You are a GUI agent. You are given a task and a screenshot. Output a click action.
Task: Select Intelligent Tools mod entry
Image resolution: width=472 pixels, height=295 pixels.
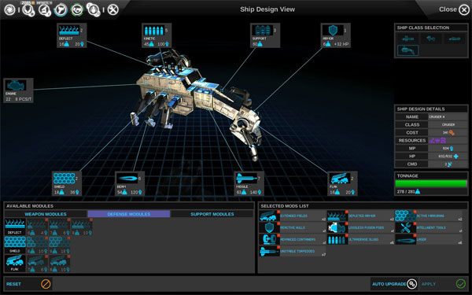[x=429, y=227]
